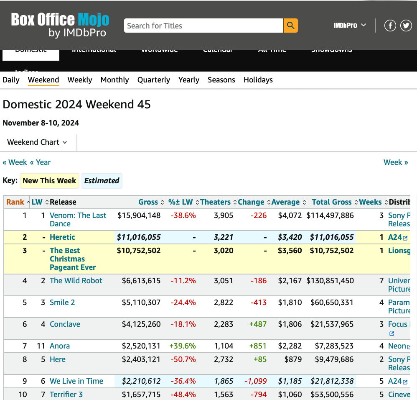This screenshot has width=417, height=400.
Task: Open the Terrifier 3 release page
Action: coord(66,395)
